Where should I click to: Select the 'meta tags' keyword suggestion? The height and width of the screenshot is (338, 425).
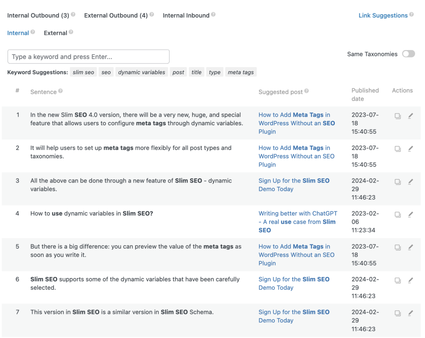(241, 72)
